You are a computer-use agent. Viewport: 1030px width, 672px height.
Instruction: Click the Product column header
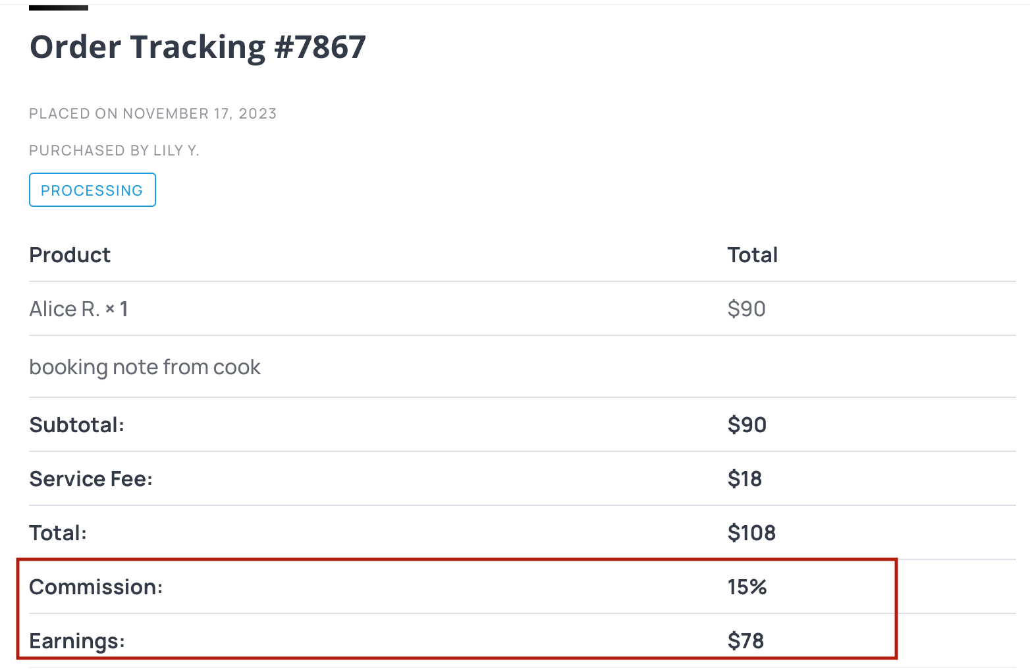click(70, 255)
